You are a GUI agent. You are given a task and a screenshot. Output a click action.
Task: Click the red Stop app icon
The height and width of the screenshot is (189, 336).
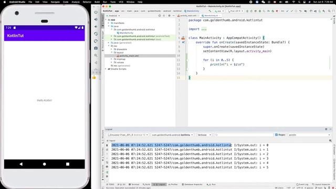277,11
